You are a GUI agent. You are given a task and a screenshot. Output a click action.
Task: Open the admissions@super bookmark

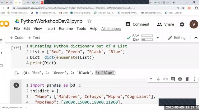pyautogui.click(x=151, y=13)
